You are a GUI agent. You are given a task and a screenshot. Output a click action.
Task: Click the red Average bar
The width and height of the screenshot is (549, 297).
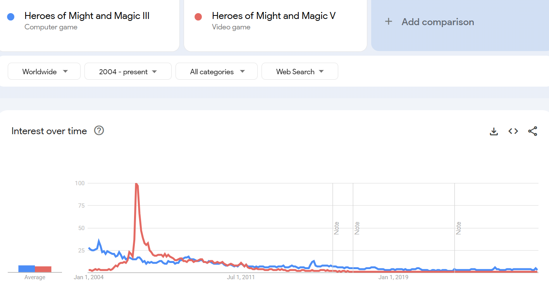43,269
